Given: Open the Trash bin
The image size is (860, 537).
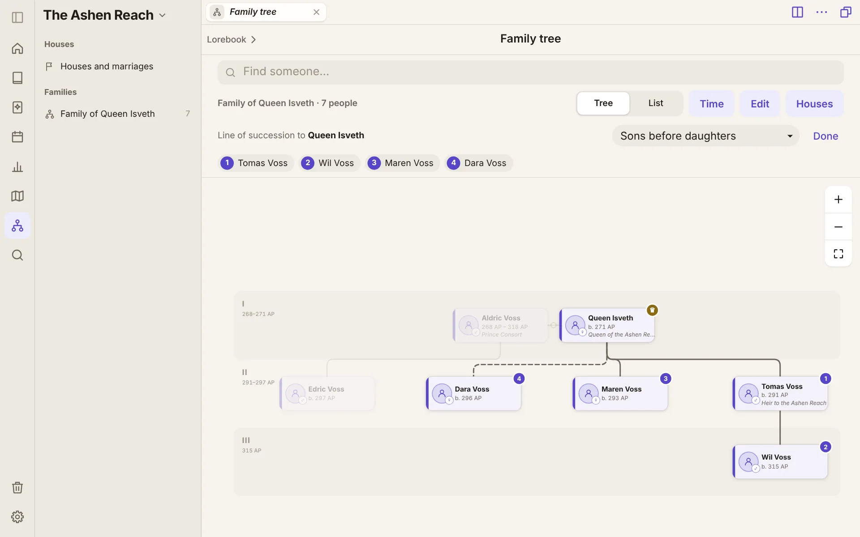Looking at the screenshot, I should [17, 487].
